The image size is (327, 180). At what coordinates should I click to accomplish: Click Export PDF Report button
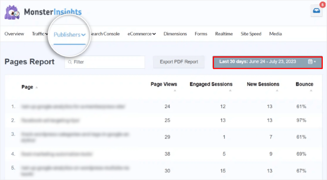pyautogui.click(x=179, y=62)
